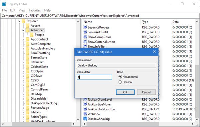Click the Explorer folder icon in tree
Screen dimensions: 200x127
pyautogui.click(x=24, y=21)
